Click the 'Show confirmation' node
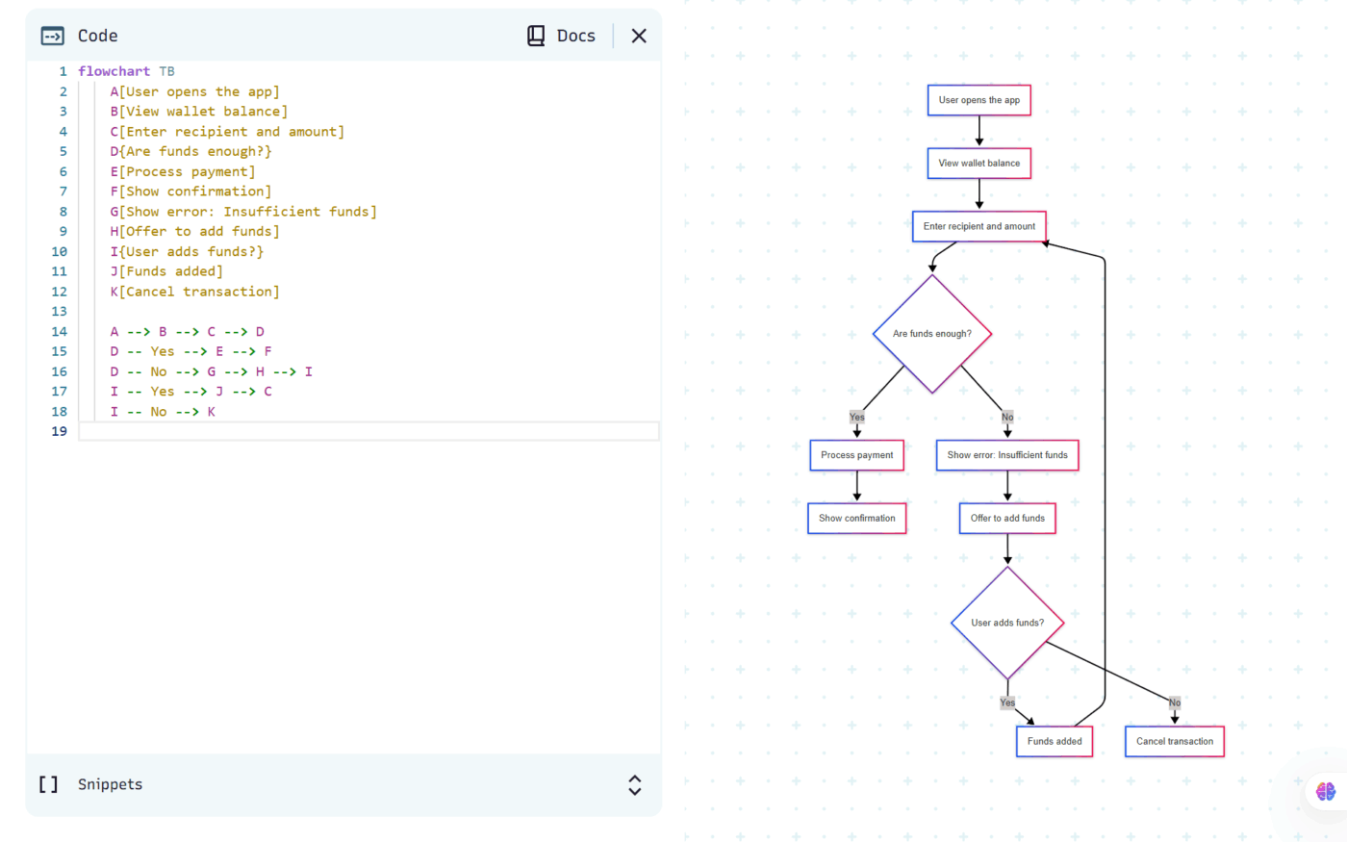1347x842 pixels. pyautogui.click(x=856, y=519)
